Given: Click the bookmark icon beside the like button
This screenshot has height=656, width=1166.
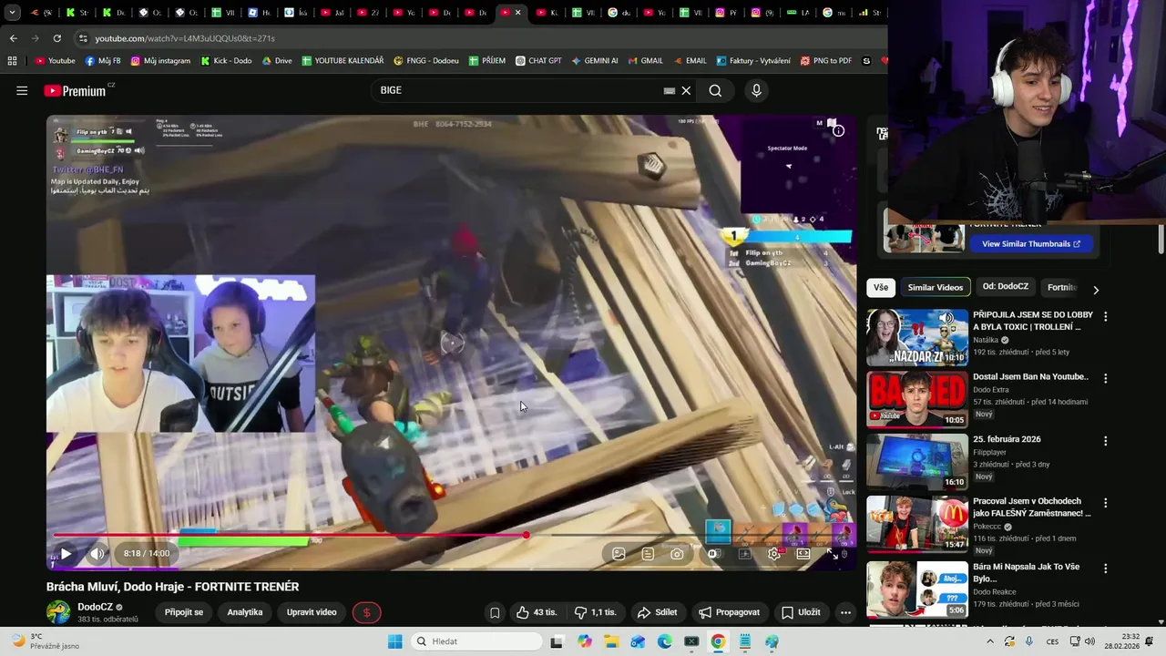Looking at the screenshot, I should tap(495, 612).
